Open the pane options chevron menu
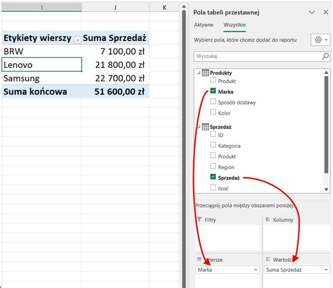 pos(312,12)
